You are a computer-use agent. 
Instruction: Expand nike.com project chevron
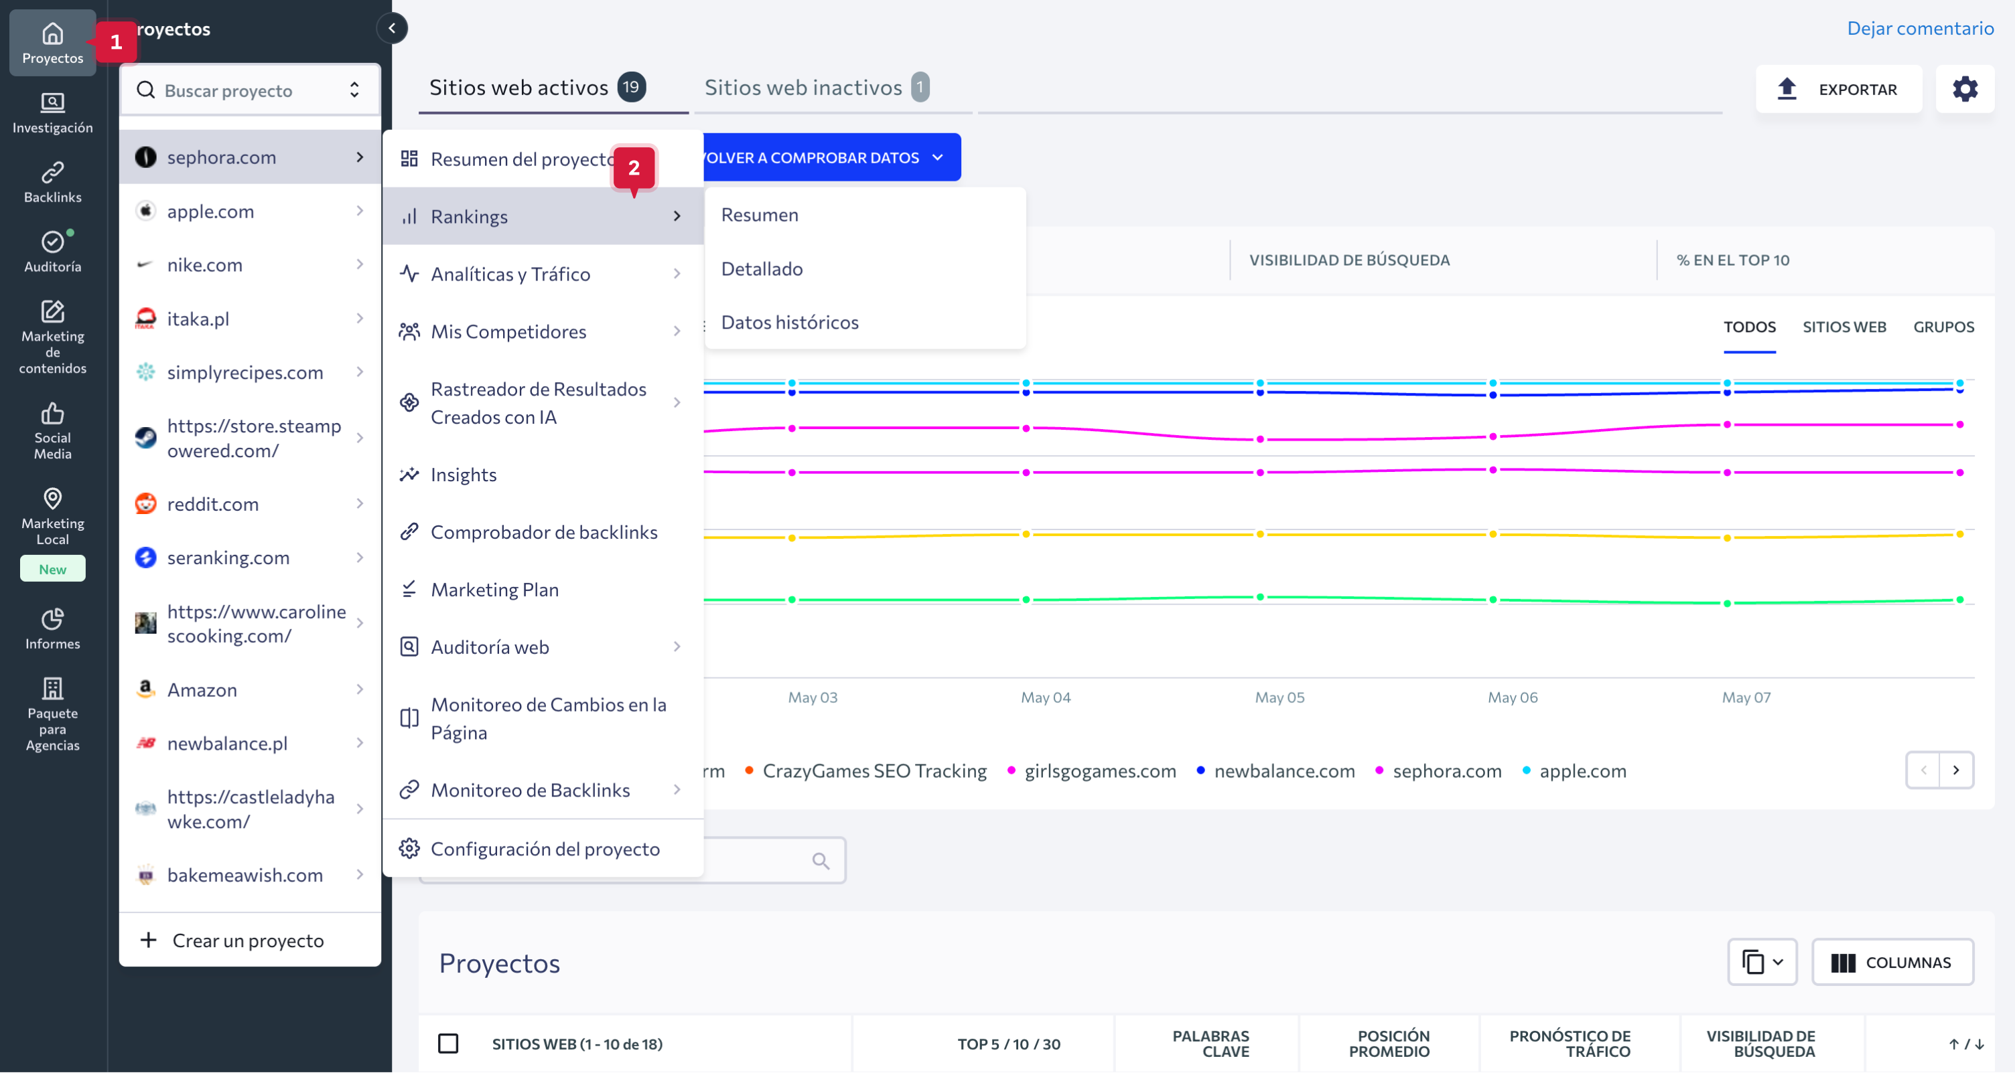point(360,265)
